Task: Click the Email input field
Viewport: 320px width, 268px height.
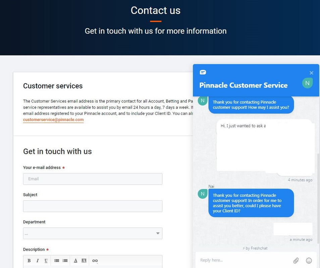Action: (93, 179)
